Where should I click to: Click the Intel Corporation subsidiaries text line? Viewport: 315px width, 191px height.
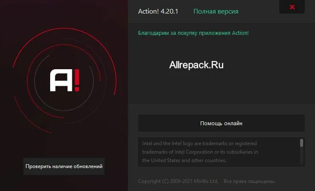(x=200, y=152)
